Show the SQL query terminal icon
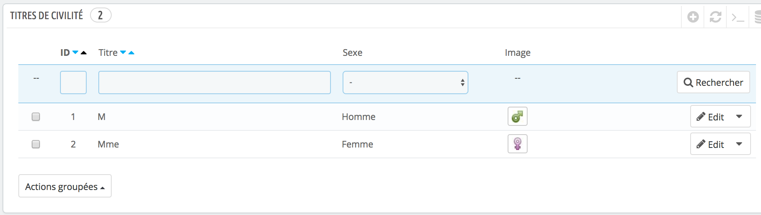Screen dimensions: 761x215 (738, 17)
